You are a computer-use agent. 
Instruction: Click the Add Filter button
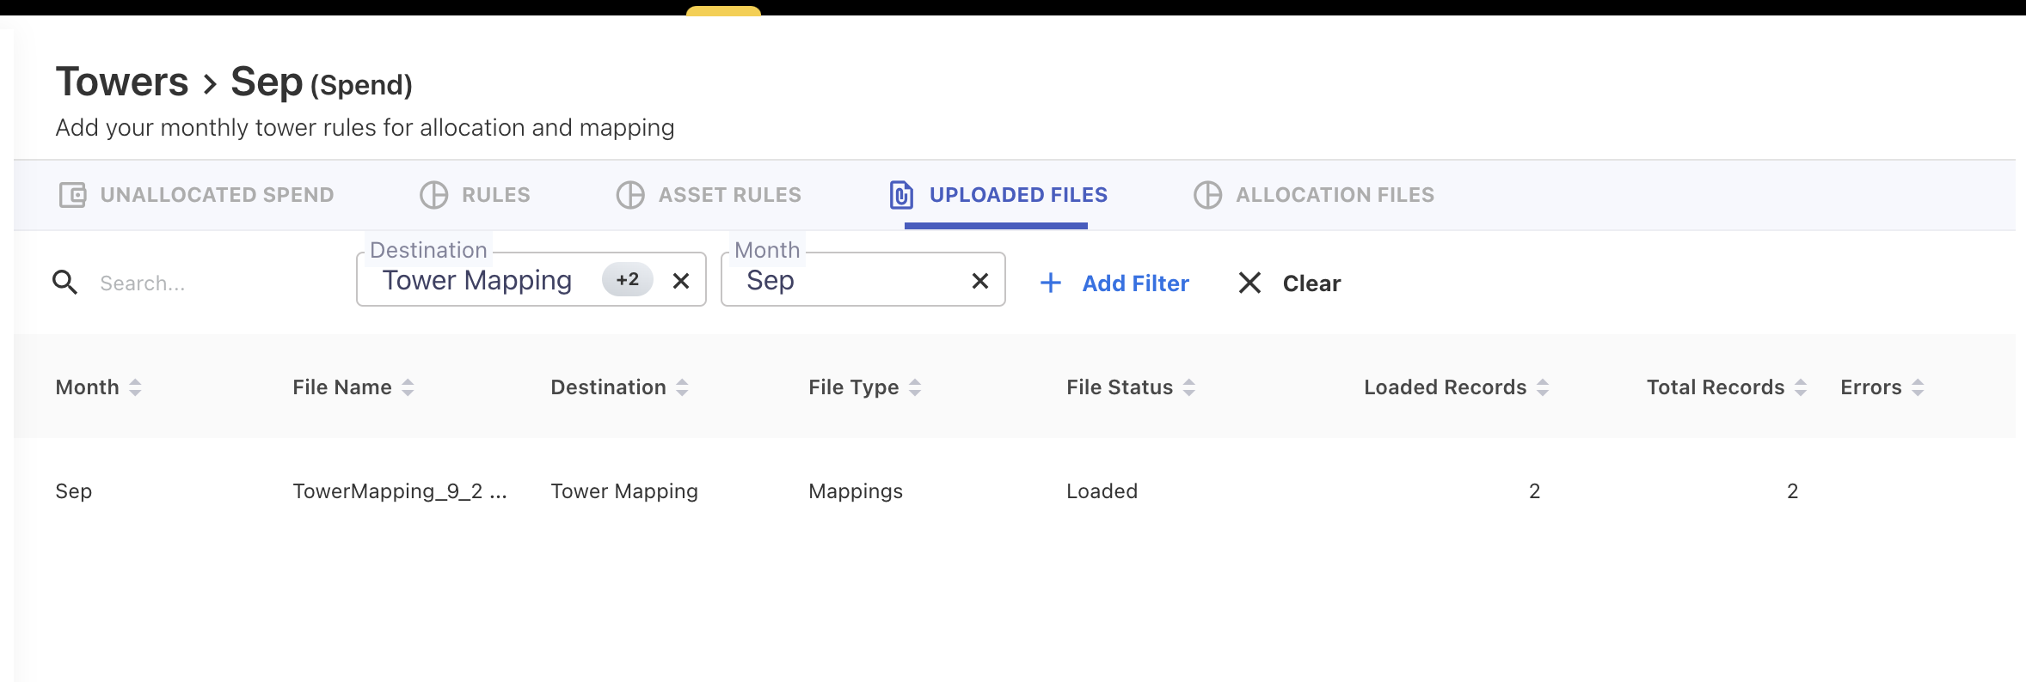pyautogui.click(x=1115, y=283)
